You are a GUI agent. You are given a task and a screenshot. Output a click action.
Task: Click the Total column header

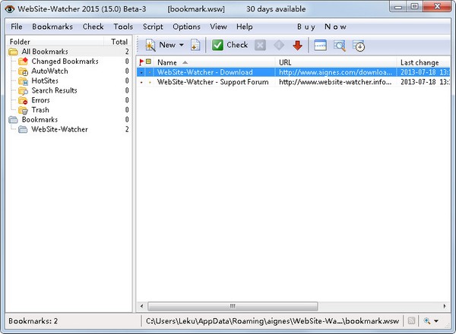(119, 42)
